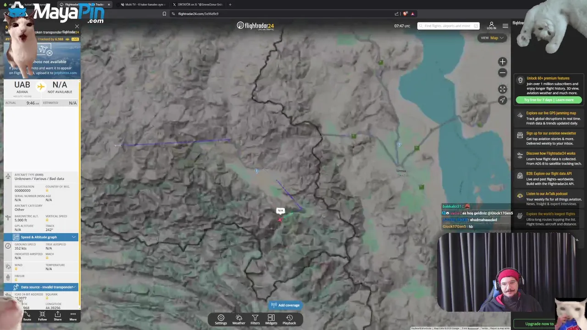Close the flight details panel
Image resolution: width=587 pixels, height=330 pixels.
(77, 27)
